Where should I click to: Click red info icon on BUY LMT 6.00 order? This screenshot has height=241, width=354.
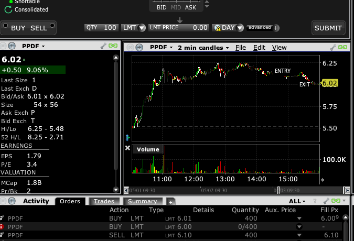click(2, 226)
